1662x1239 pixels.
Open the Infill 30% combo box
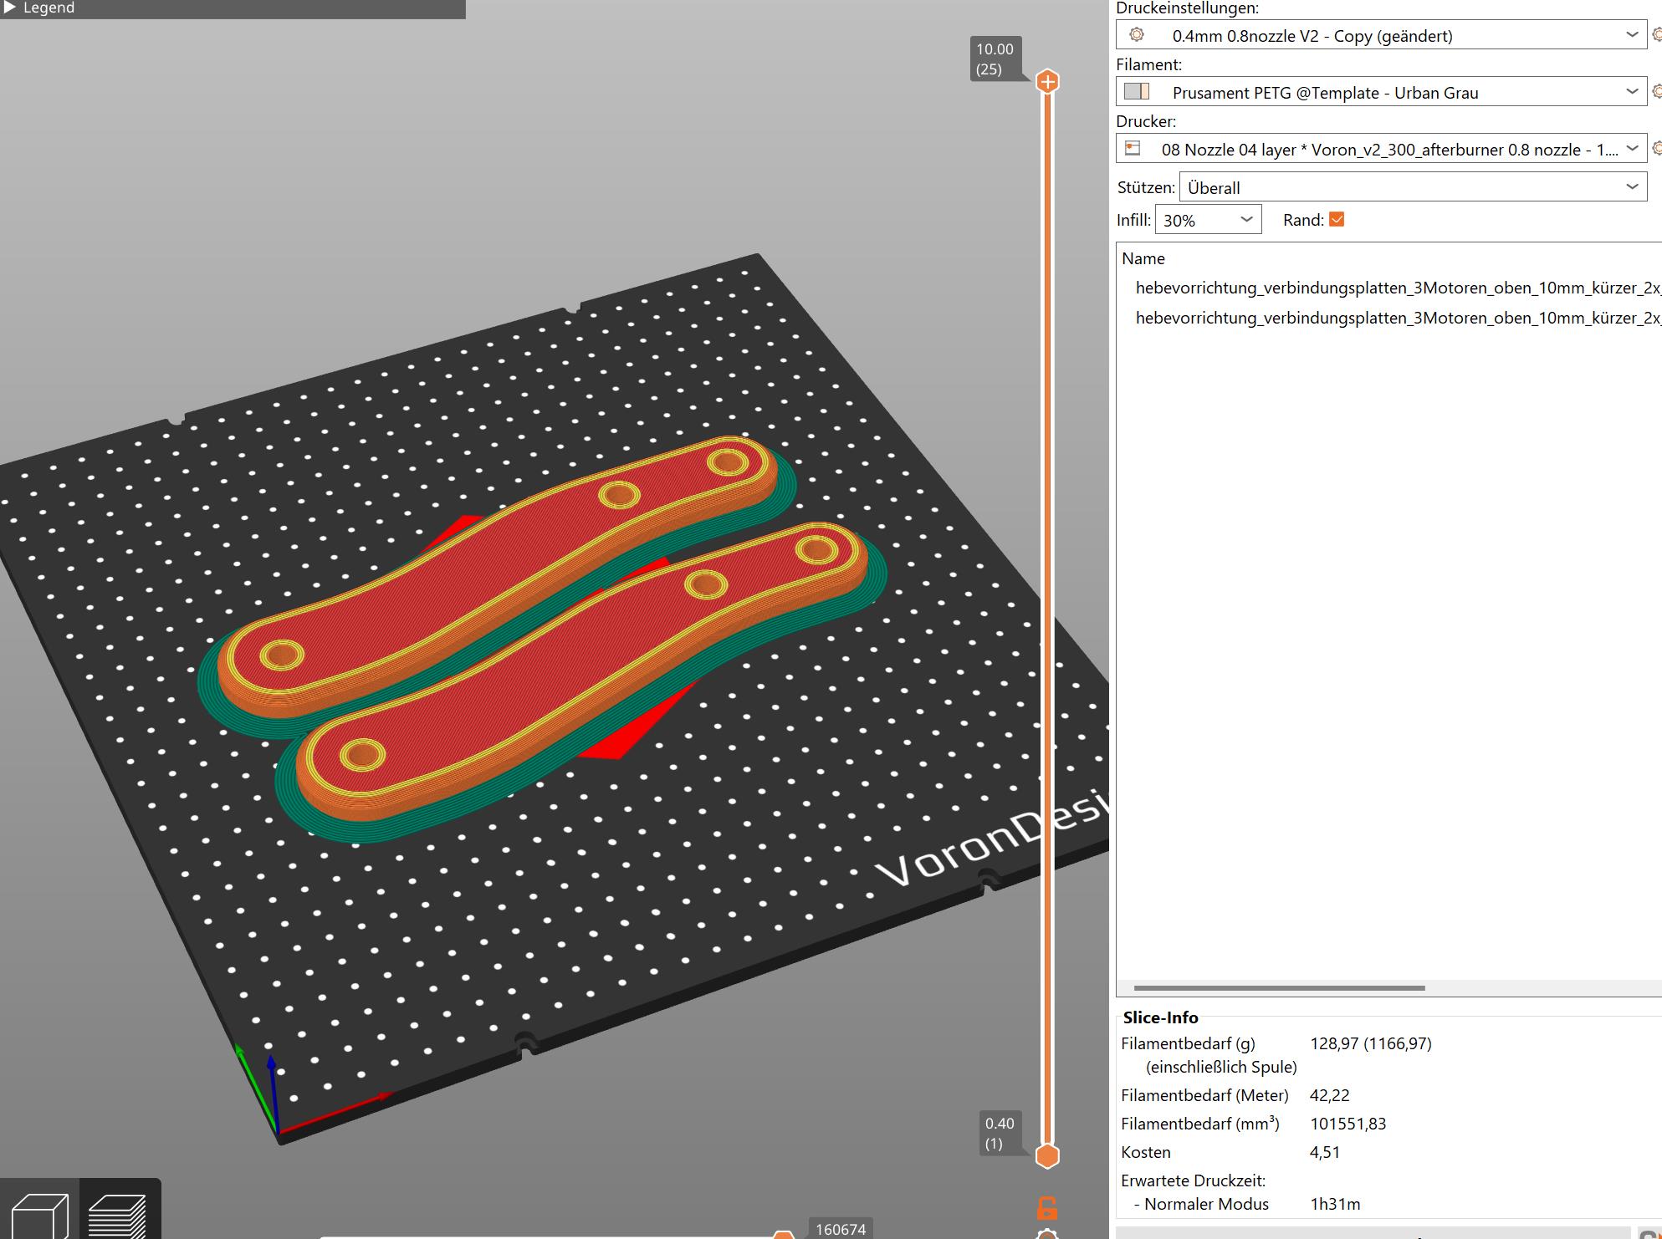click(1208, 220)
